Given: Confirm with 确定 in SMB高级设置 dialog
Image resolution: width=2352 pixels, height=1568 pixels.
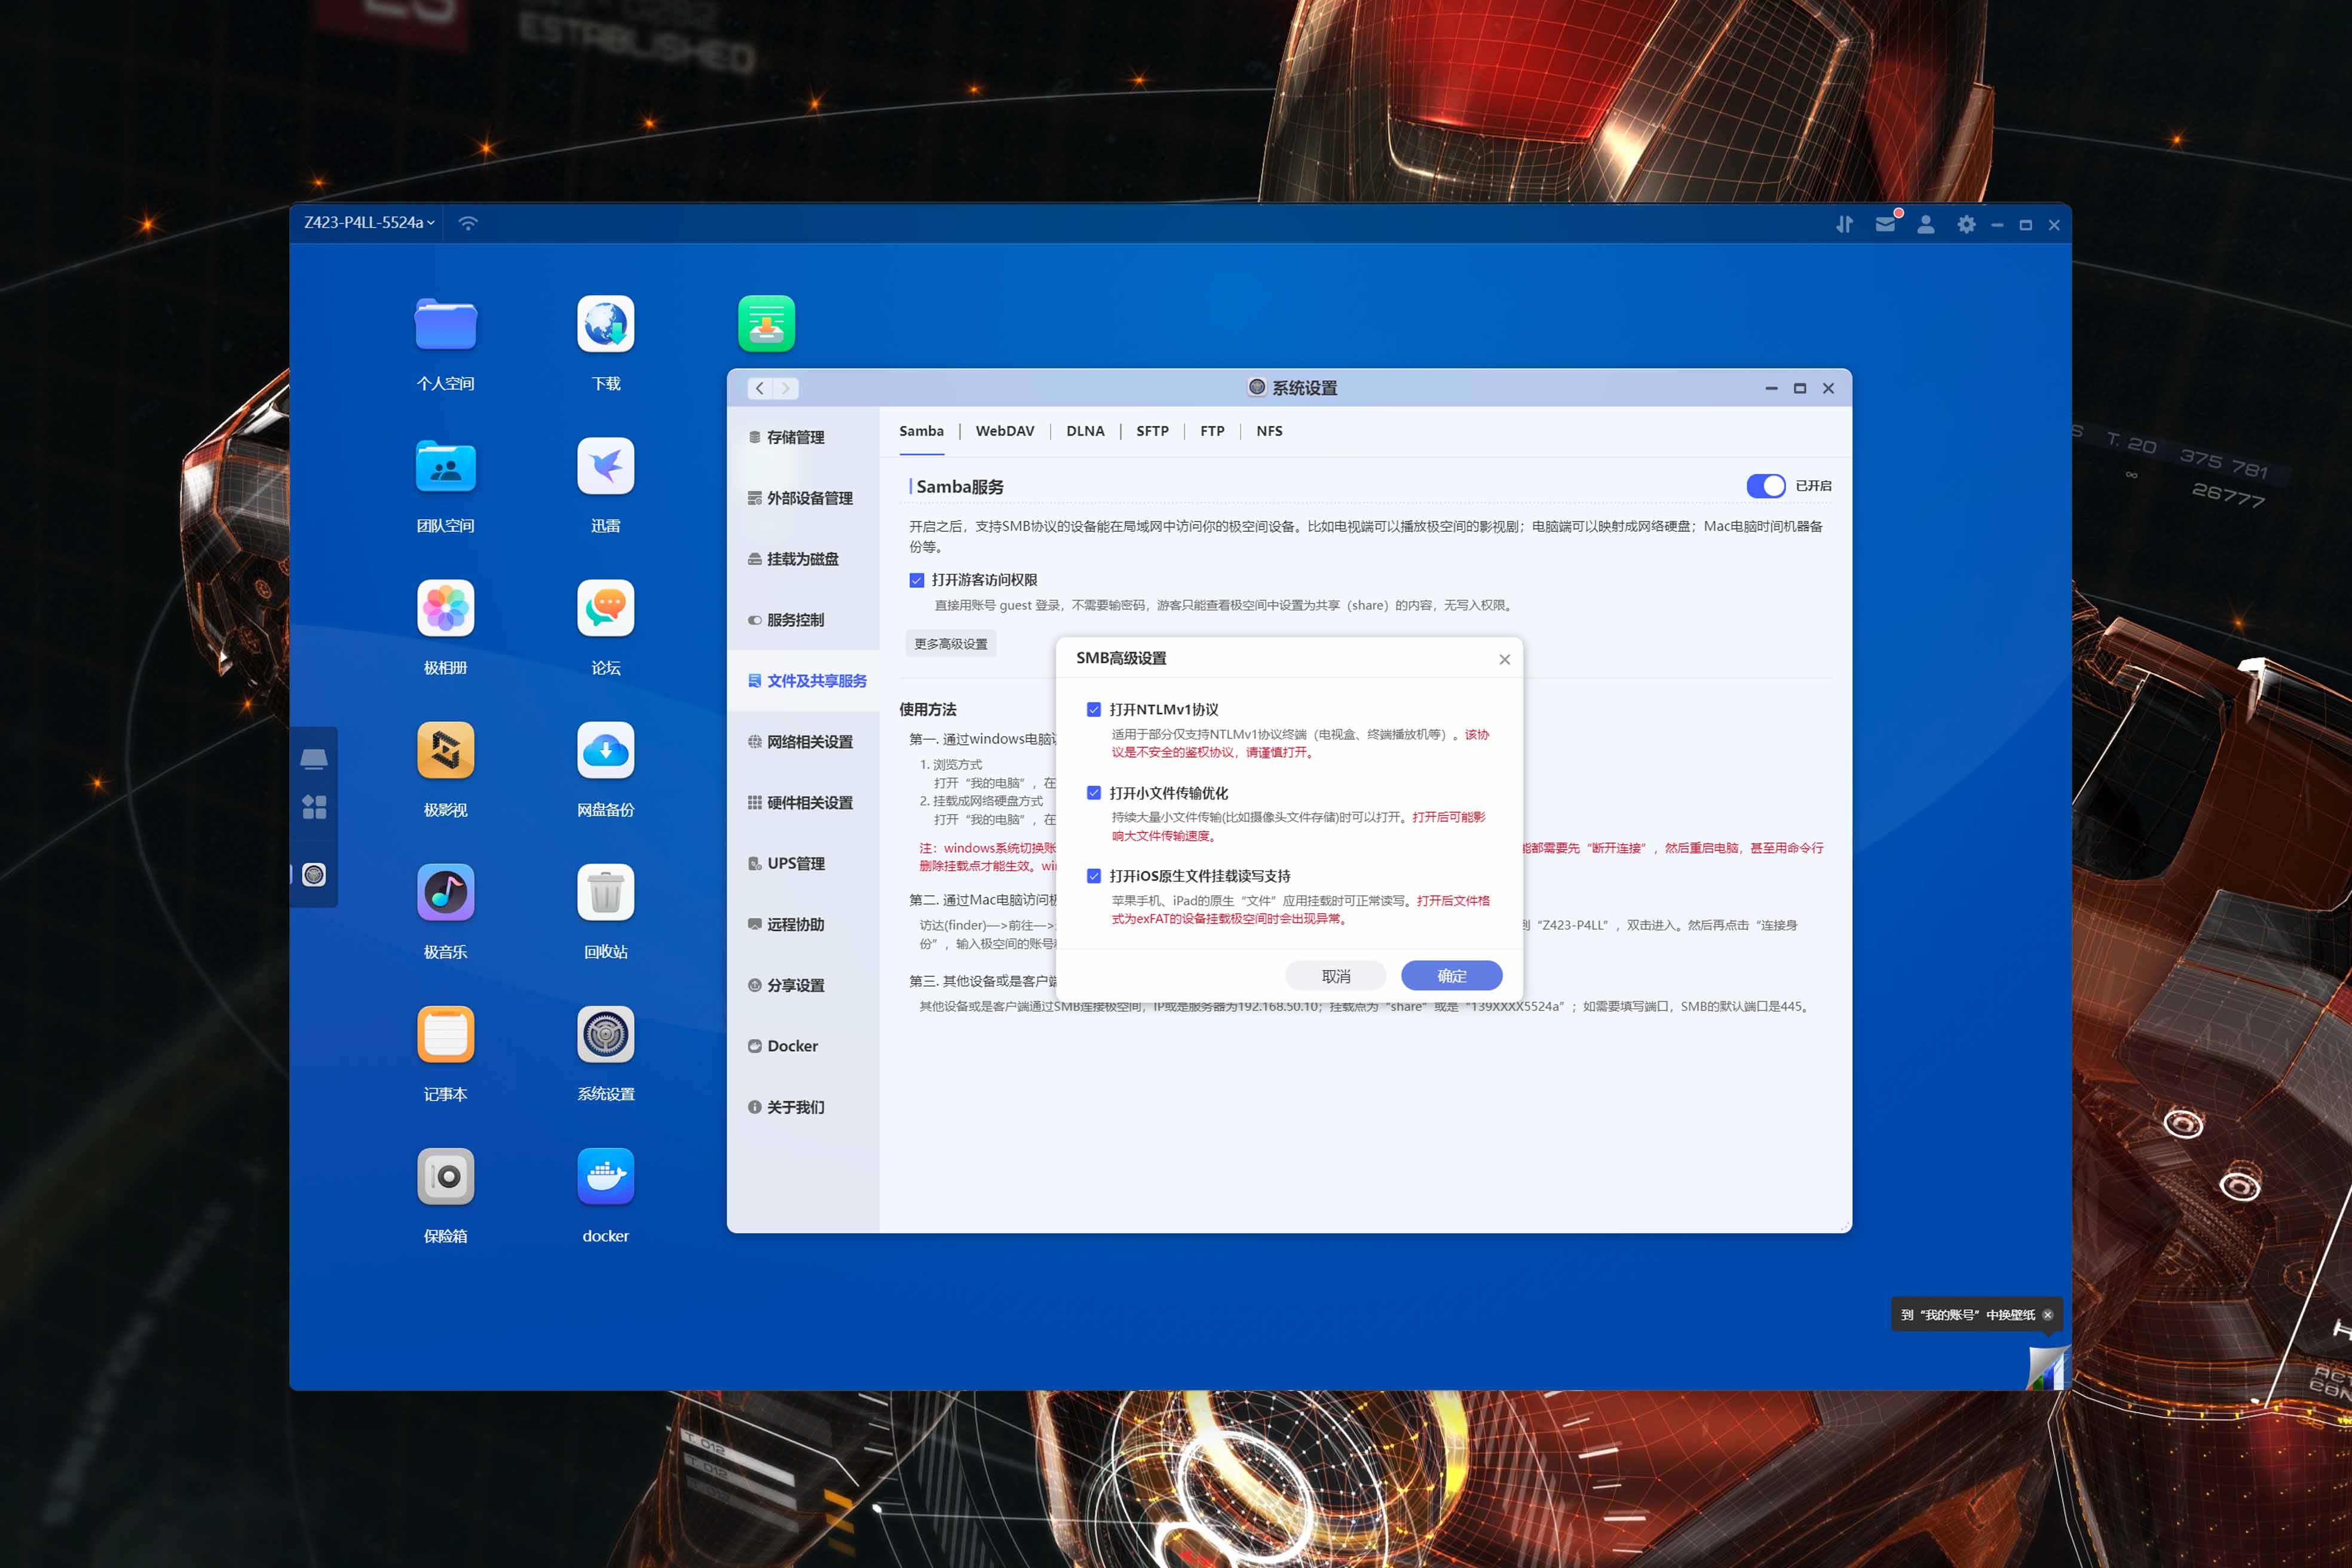Looking at the screenshot, I should point(1451,976).
